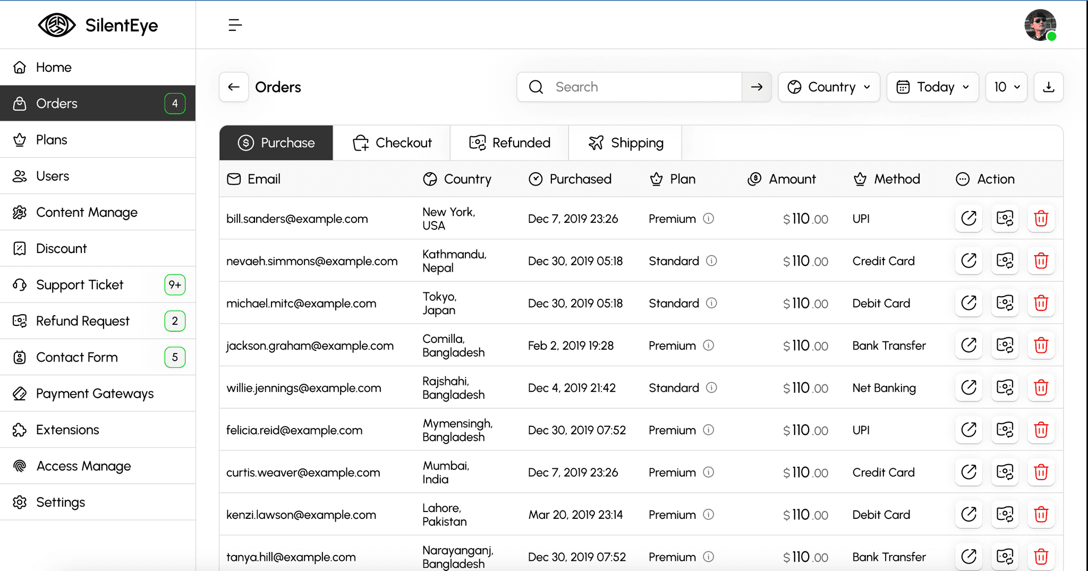Click the Amount column header
Image resolution: width=1088 pixels, height=571 pixels.
[781, 179]
